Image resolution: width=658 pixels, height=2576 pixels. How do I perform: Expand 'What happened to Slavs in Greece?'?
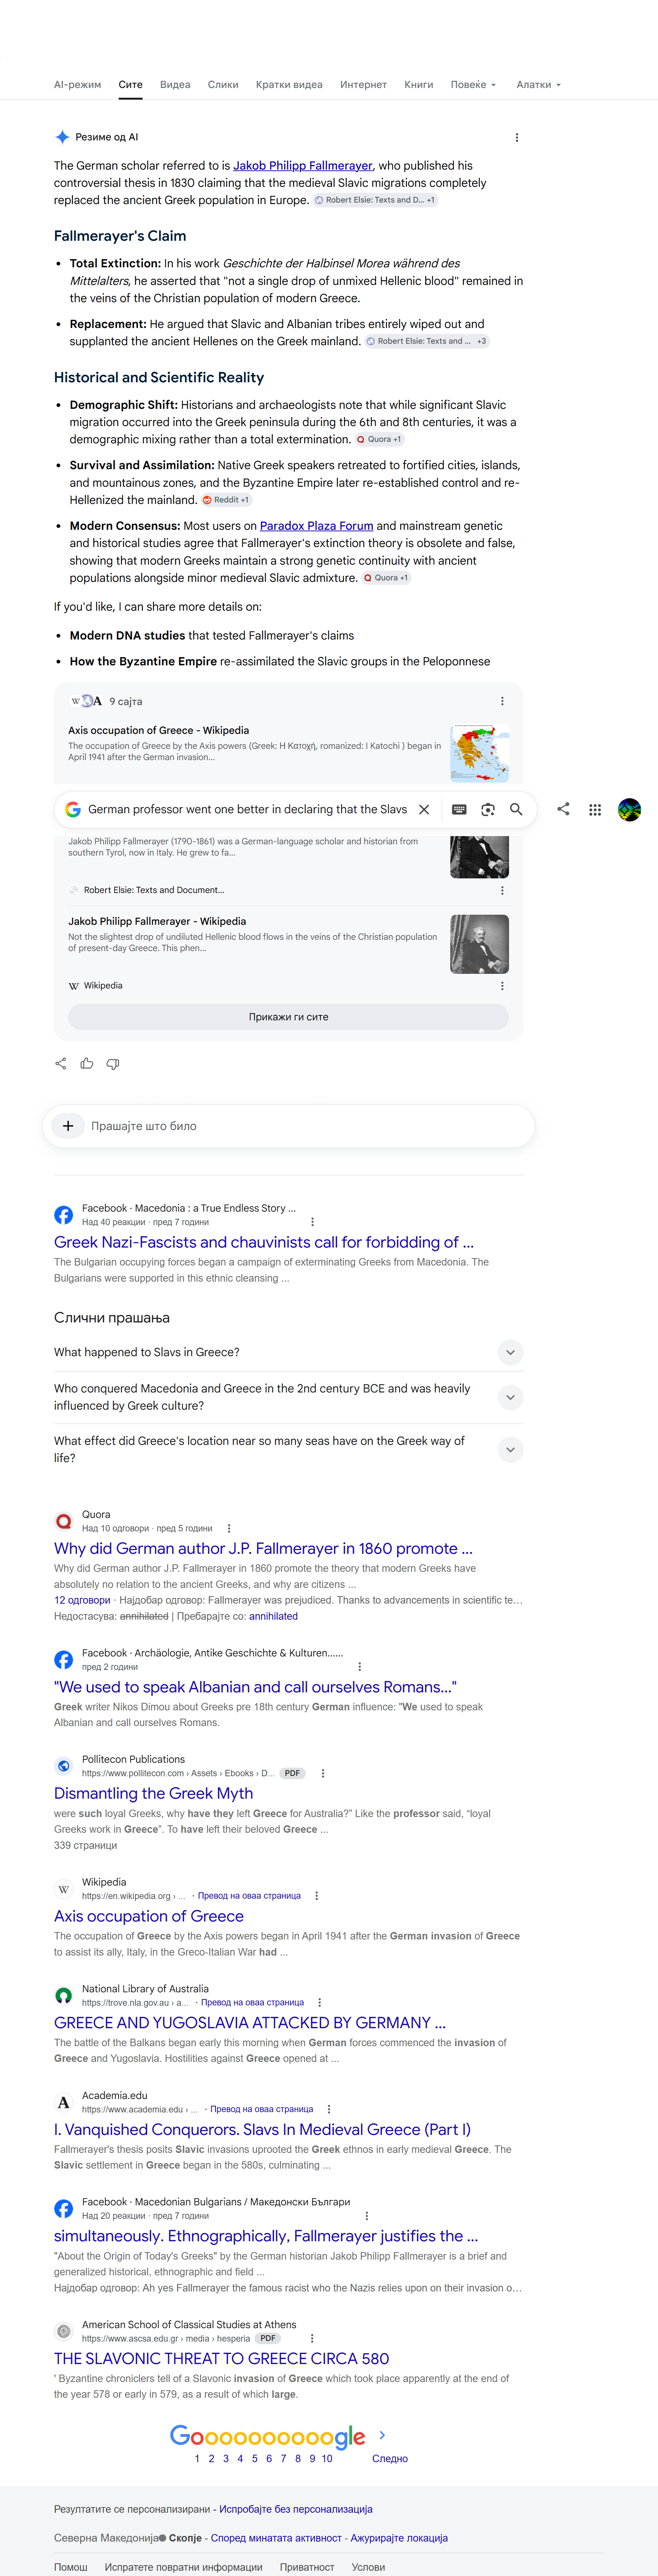[x=510, y=1352]
